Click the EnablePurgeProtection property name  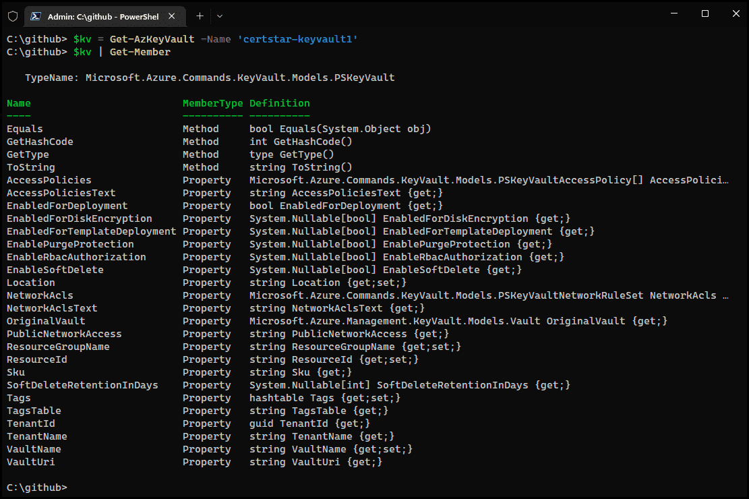coord(70,244)
